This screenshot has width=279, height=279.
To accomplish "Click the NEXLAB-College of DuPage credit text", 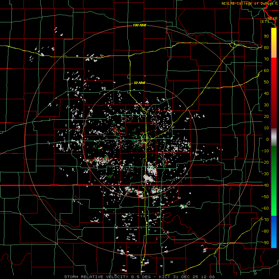I will coord(249,3).
